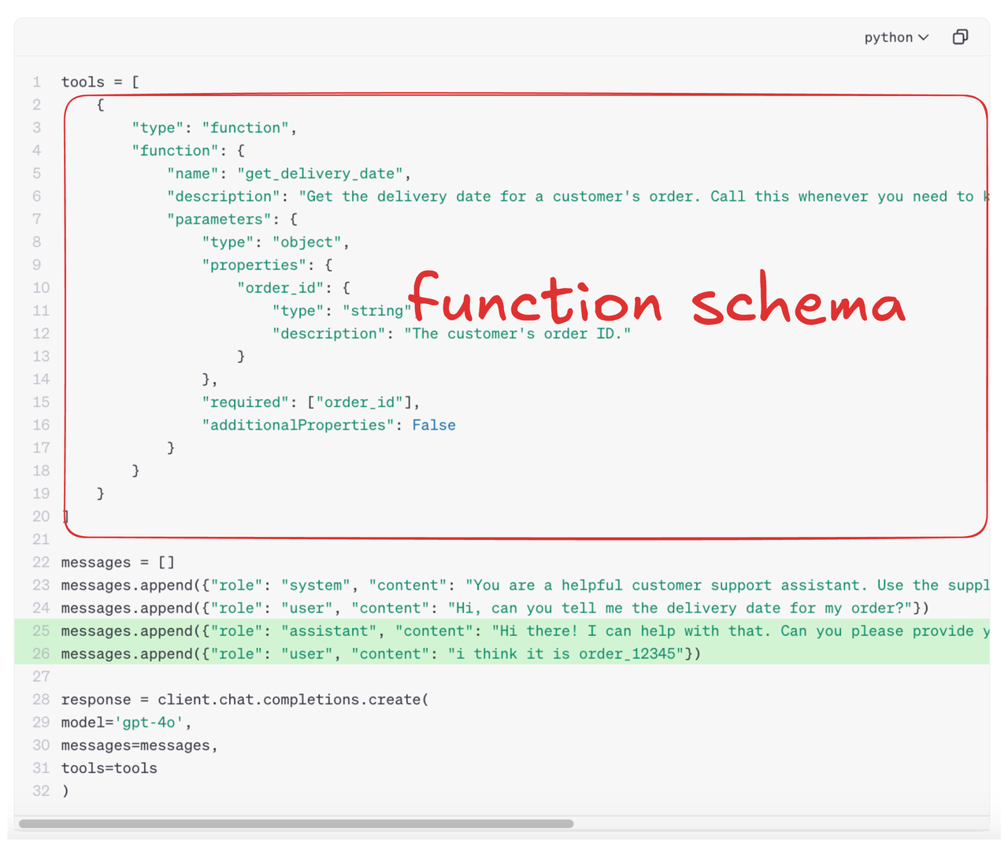1008x847 pixels.
Task: Click "i think it is order_12345" string
Action: pos(566,653)
